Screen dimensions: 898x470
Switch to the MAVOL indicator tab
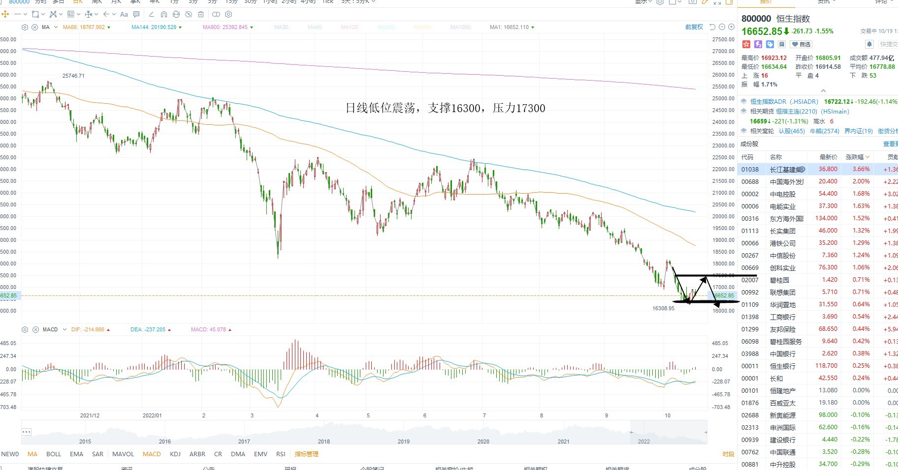(x=123, y=454)
